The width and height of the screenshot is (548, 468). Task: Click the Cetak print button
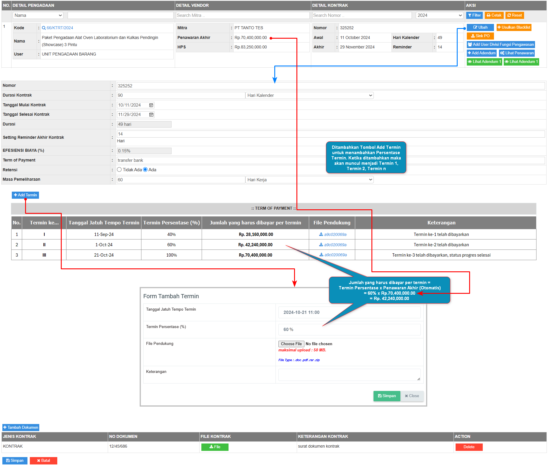pyautogui.click(x=494, y=15)
